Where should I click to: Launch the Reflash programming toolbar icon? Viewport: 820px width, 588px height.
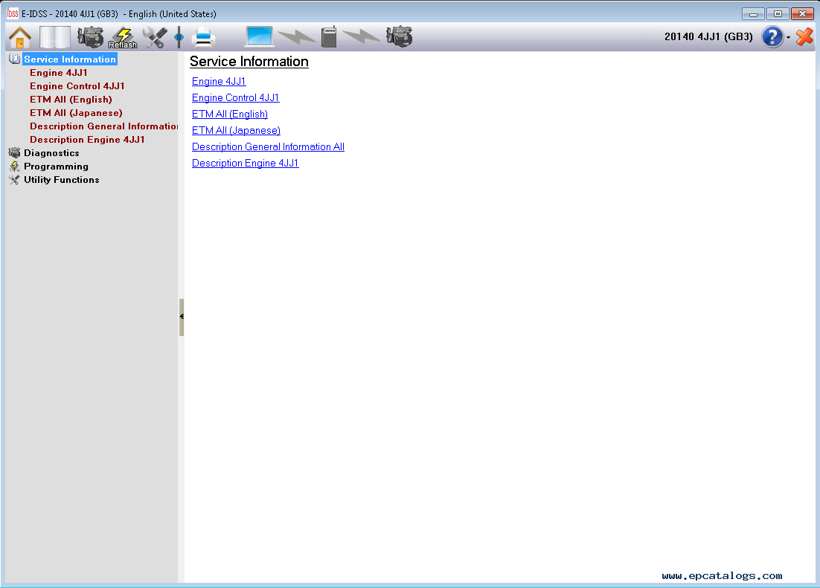tap(123, 38)
